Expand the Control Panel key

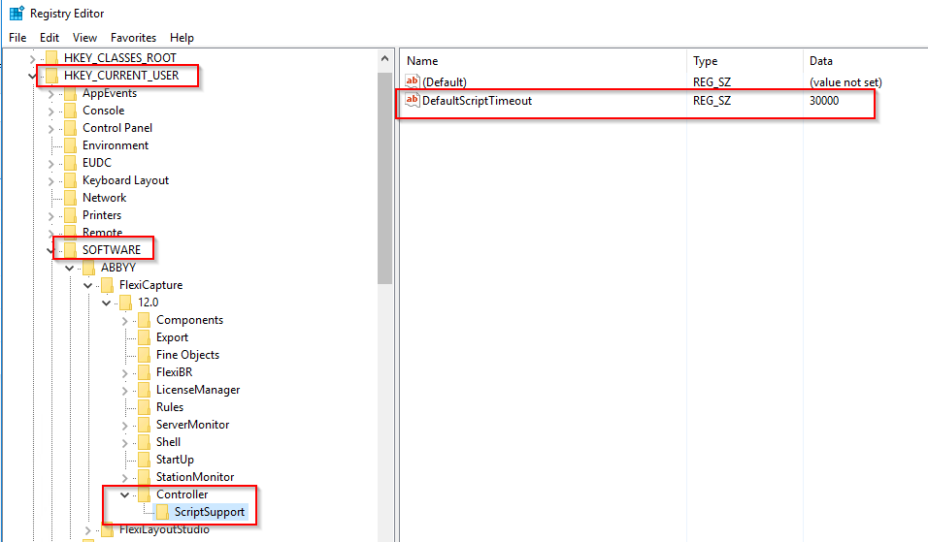coord(50,129)
